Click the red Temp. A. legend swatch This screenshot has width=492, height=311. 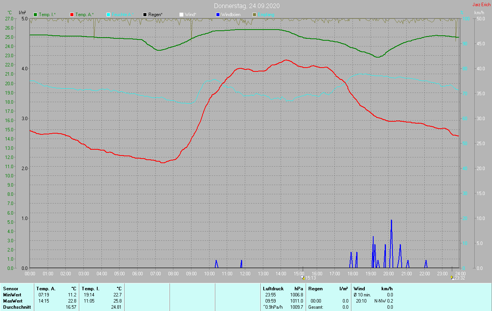pyautogui.click(x=72, y=15)
